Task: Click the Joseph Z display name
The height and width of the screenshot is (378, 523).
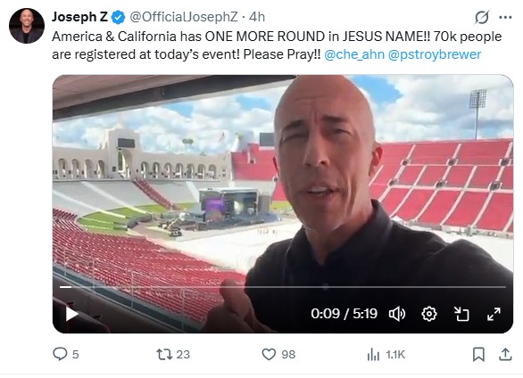Action: click(x=79, y=17)
